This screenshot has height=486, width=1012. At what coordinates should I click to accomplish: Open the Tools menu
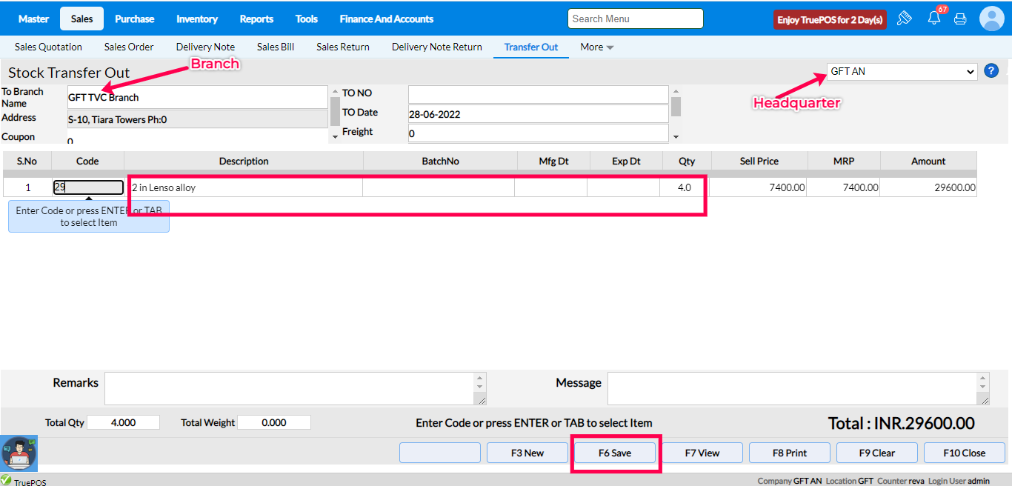[x=306, y=19]
